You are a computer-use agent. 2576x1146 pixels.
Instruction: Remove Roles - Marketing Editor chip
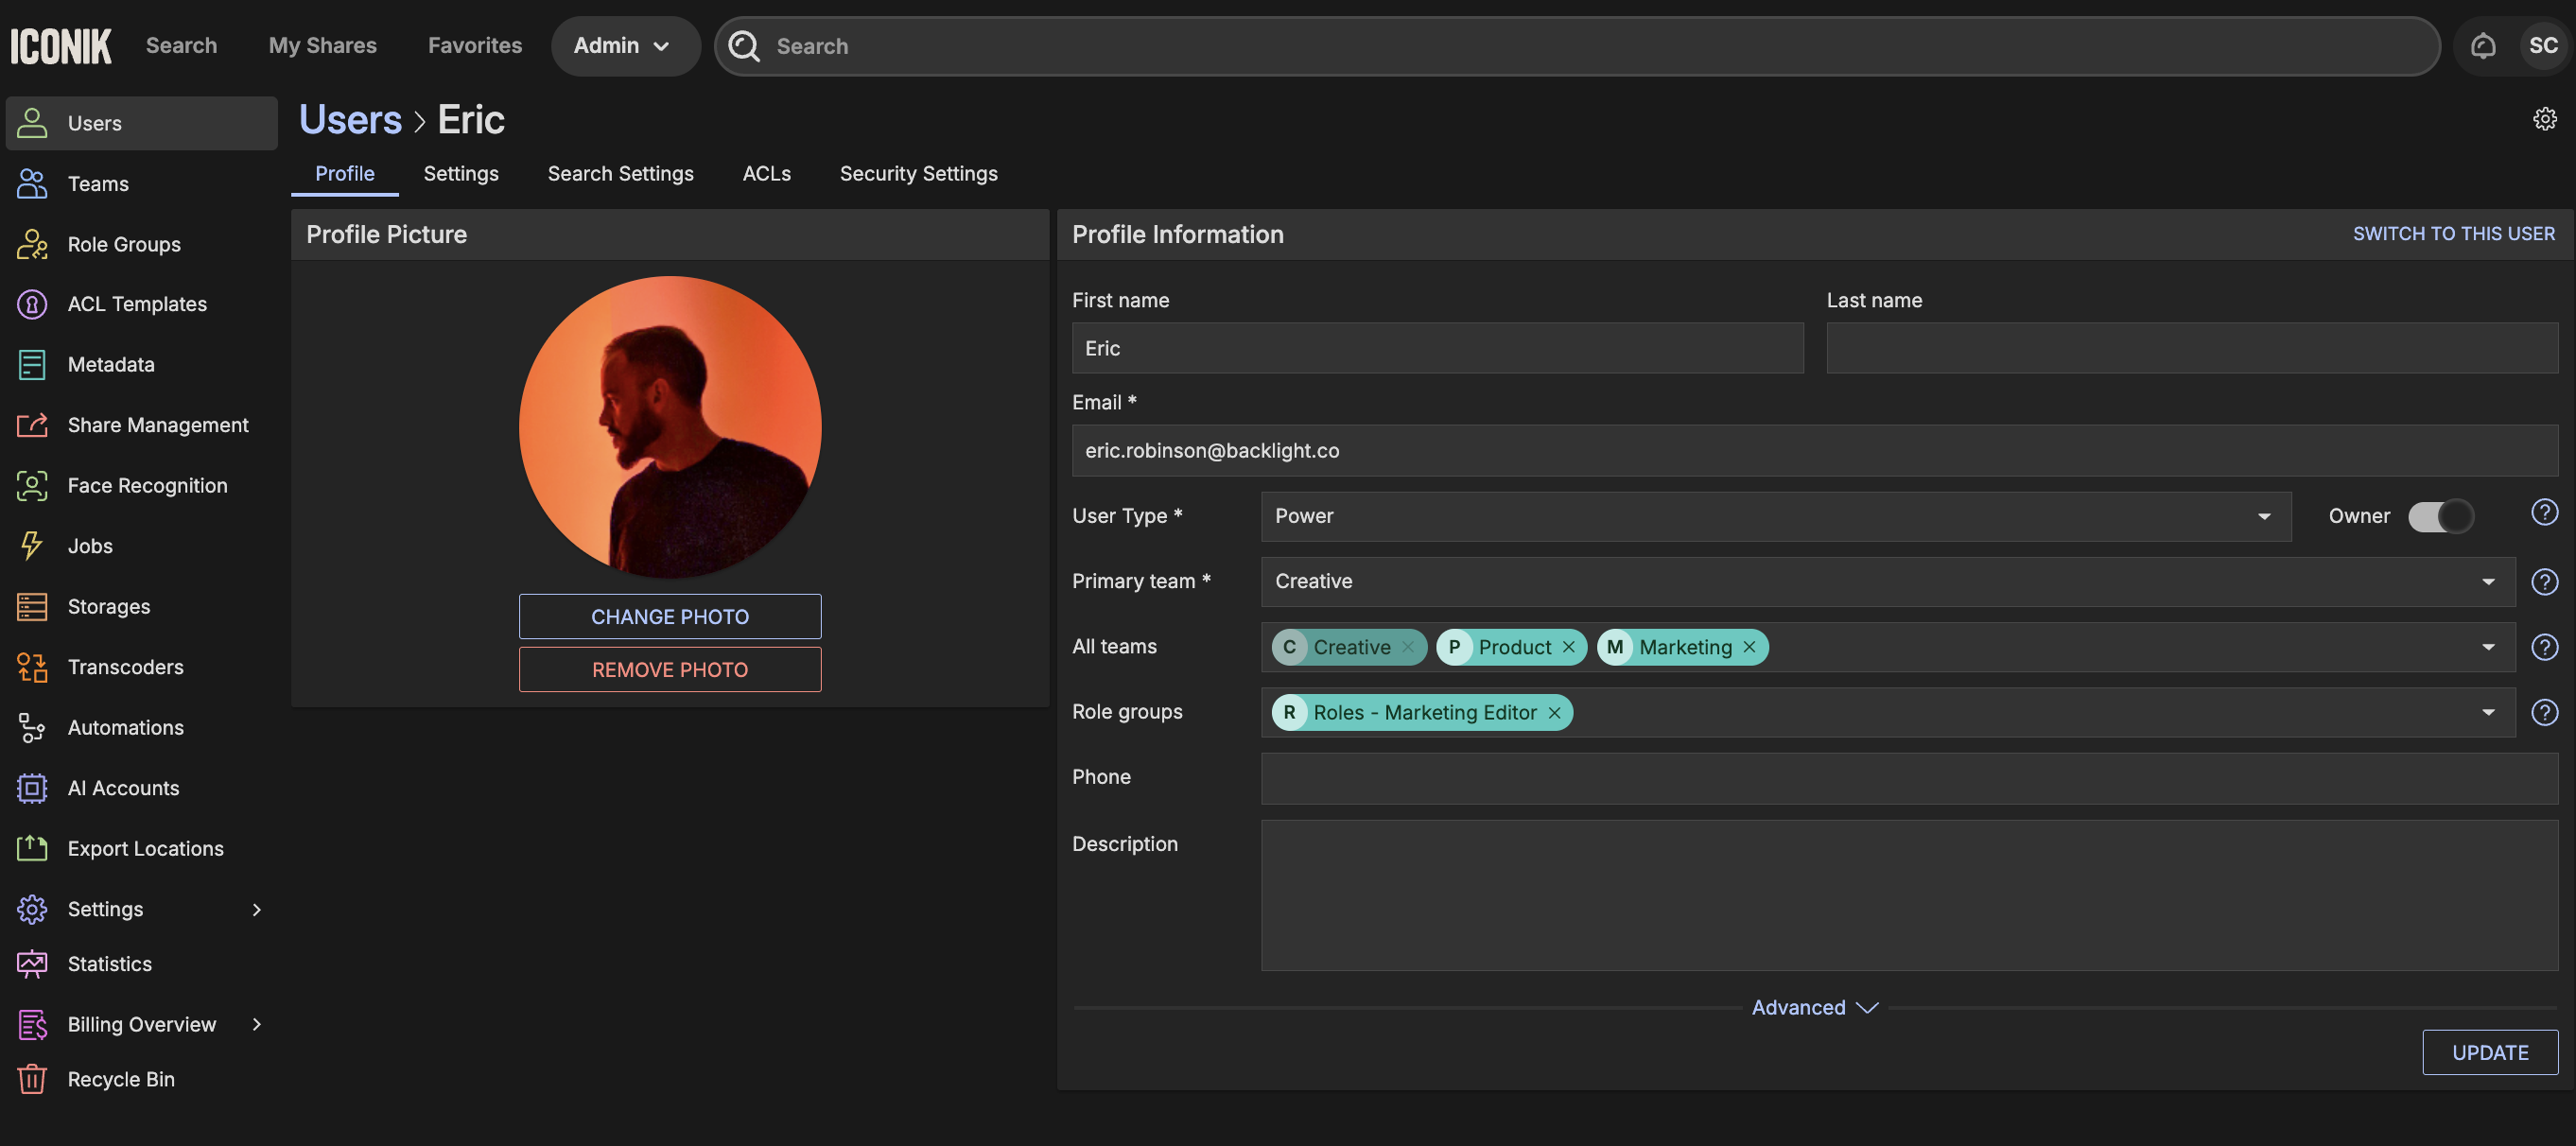(x=1554, y=713)
